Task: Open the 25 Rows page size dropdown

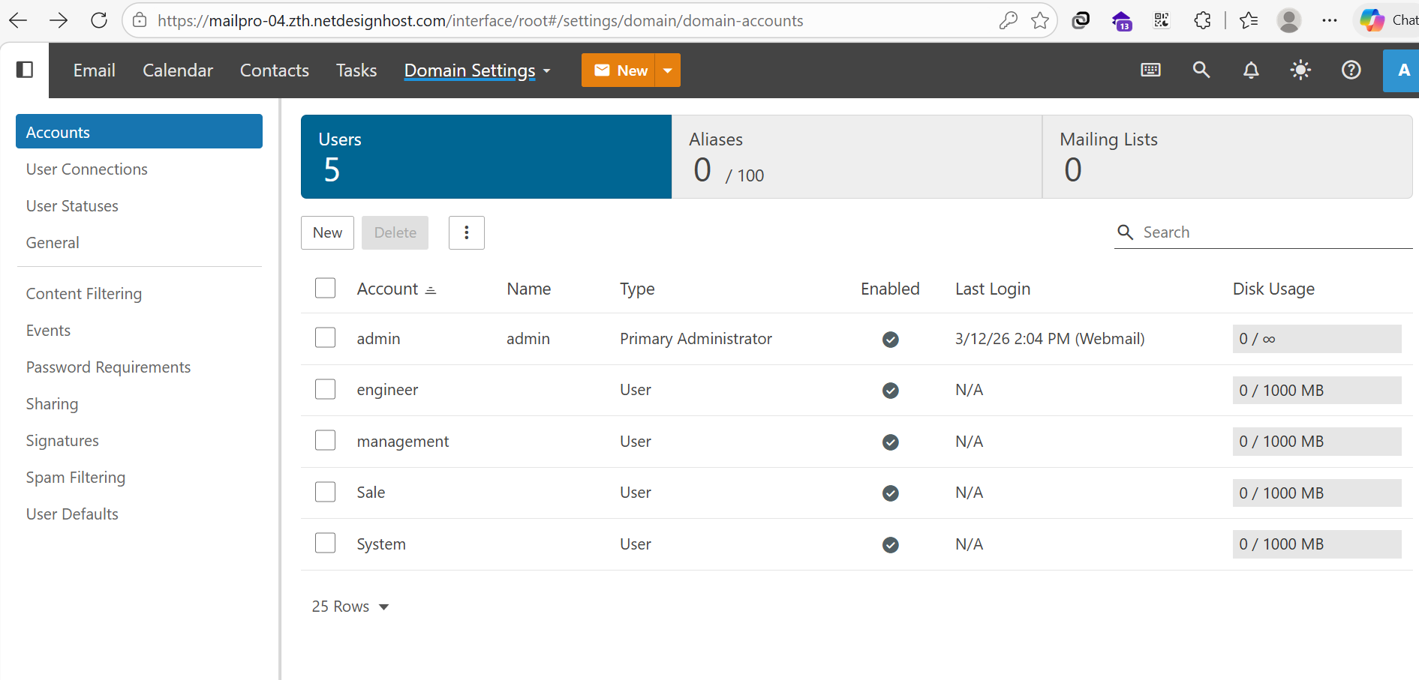Action: [350, 607]
